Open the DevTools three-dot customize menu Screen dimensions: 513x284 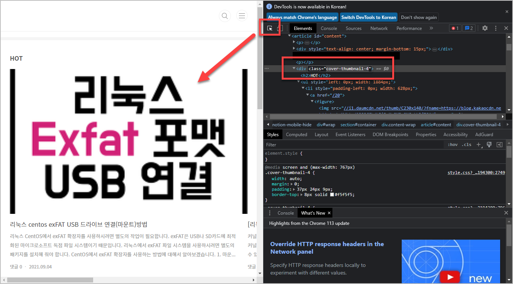tap(496, 28)
